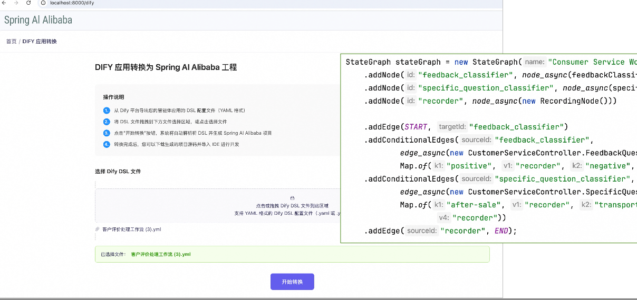This screenshot has height=300, width=637.
Task: Click the Spring AI Alibaba header title
Action: click(38, 20)
